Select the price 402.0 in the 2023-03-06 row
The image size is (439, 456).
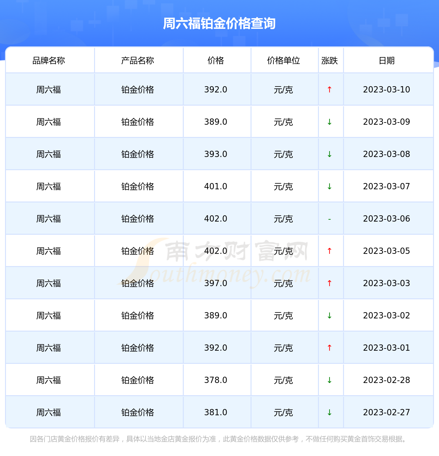click(216, 219)
